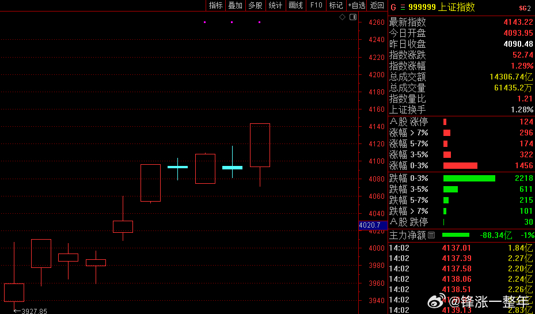The width and height of the screenshot is (535, 314).
Task: Open F10 company information
Action: click(316, 5)
